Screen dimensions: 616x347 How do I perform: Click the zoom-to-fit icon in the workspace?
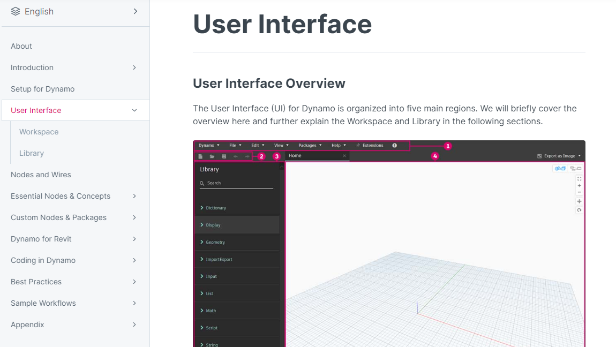pyautogui.click(x=580, y=179)
